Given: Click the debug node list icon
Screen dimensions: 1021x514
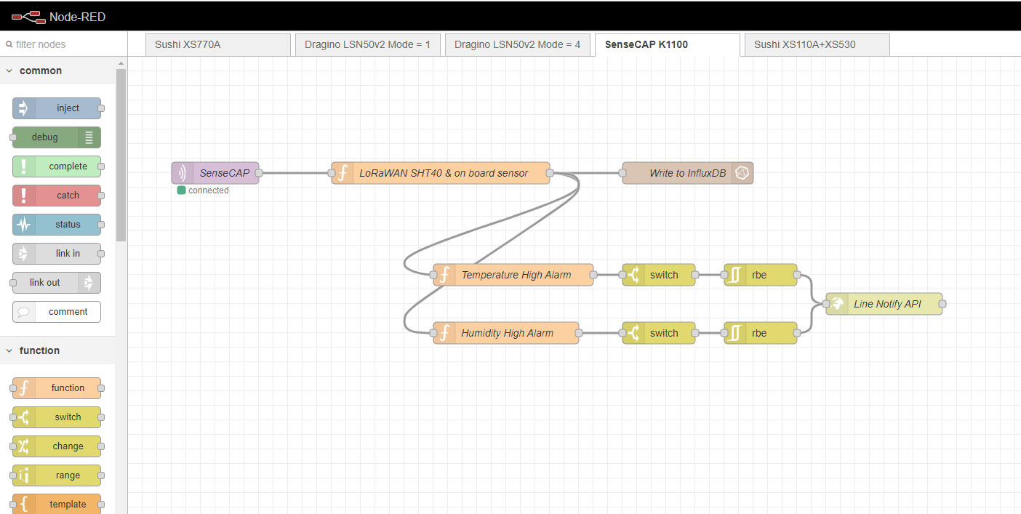Looking at the screenshot, I should pos(89,137).
